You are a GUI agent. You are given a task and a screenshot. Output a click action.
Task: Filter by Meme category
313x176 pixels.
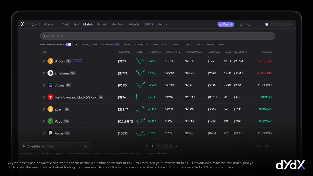127,45
